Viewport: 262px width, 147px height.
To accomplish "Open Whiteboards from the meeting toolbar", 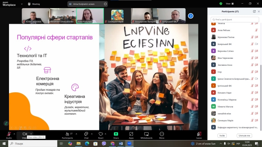I will (147, 134).
